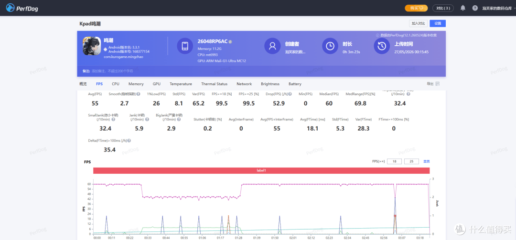Open the help question mark icon

(x=475, y=8)
